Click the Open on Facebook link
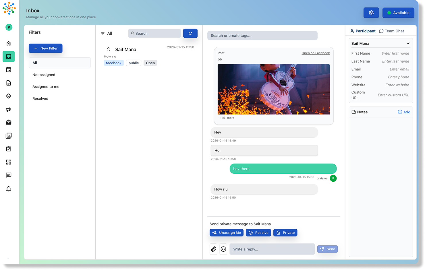Viewport: 425px width, 270px height. 316,53
